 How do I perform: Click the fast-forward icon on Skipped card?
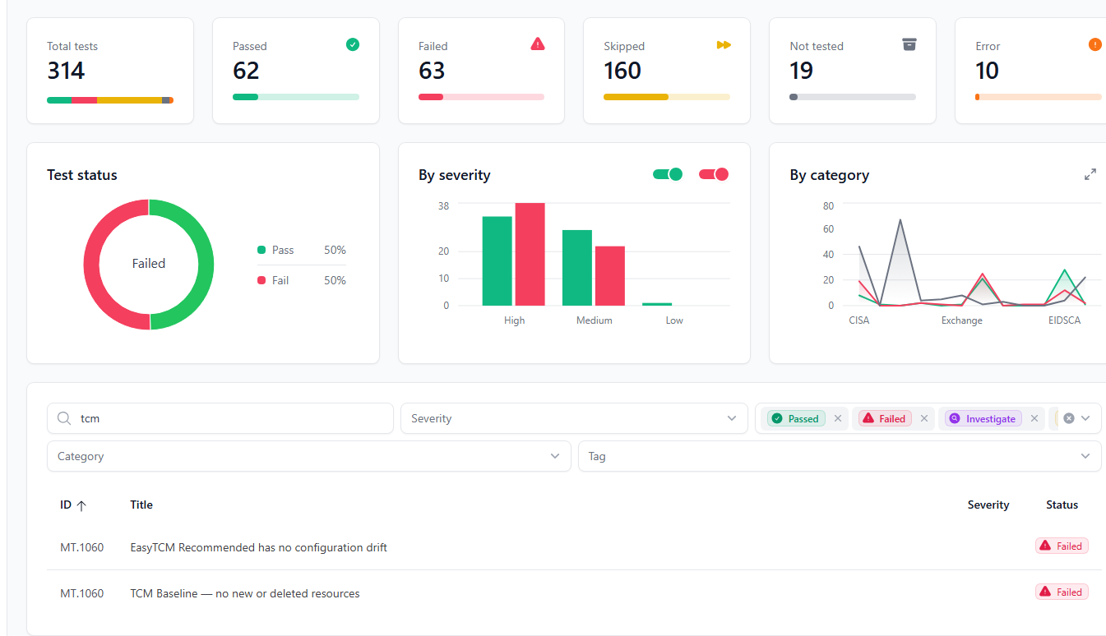click(724, 44)
